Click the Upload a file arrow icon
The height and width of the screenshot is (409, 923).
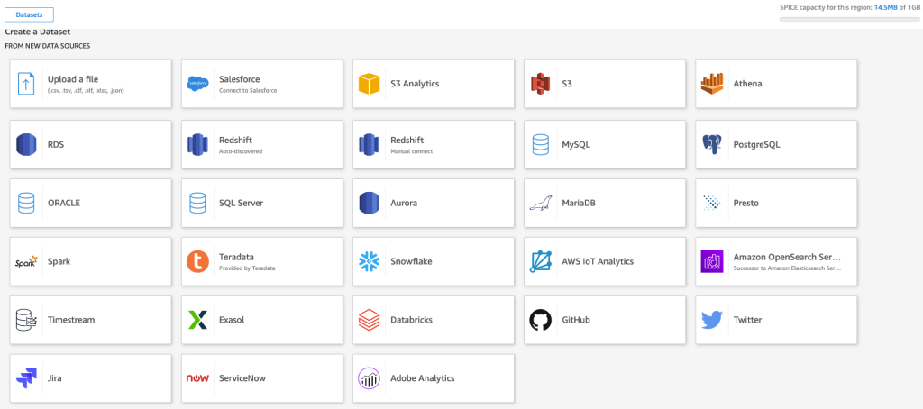tap(26, 84)
